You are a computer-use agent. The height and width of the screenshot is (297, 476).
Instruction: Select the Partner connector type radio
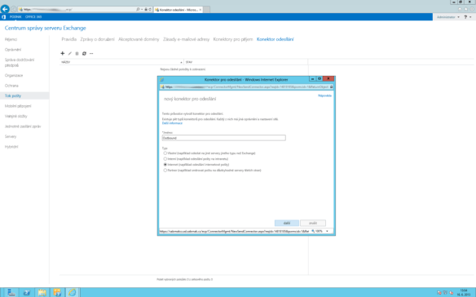tap(165, 171)
